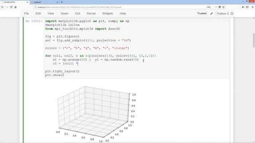Open a new browser tab with plus

[x=62, y=2]
